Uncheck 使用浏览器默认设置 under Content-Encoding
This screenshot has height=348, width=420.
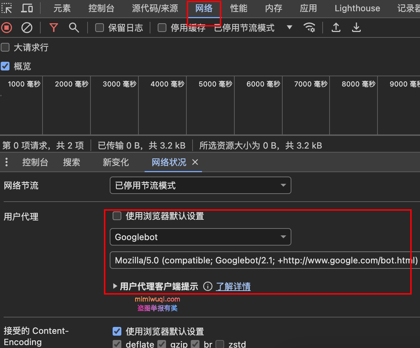click(x=117, y=331)
